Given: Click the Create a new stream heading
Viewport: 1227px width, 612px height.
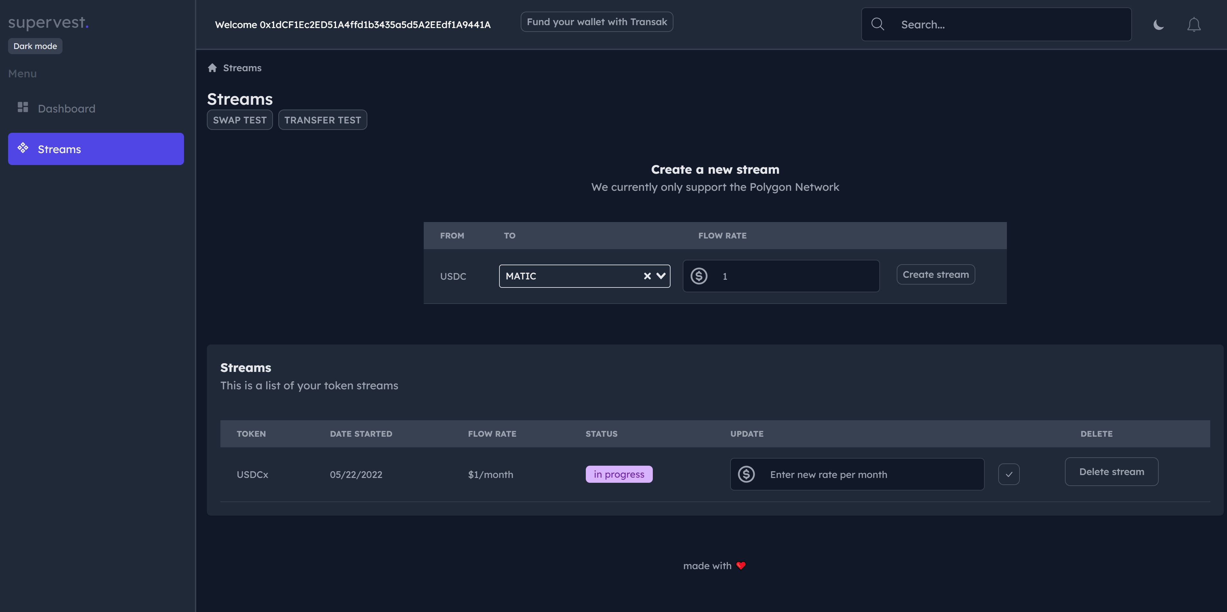Looking at the screenshot, I should pyautogui.click(x=715, y=169).
